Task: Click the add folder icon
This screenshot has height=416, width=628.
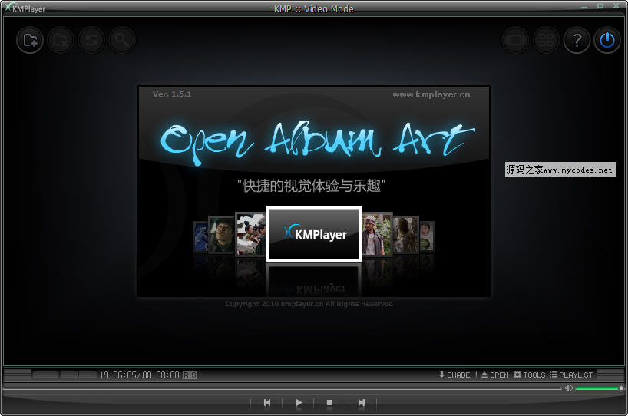Action: (x=30, y=40)
